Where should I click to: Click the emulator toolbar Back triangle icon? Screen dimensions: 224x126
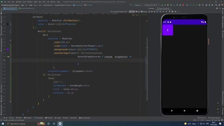[x=163, y=12]
